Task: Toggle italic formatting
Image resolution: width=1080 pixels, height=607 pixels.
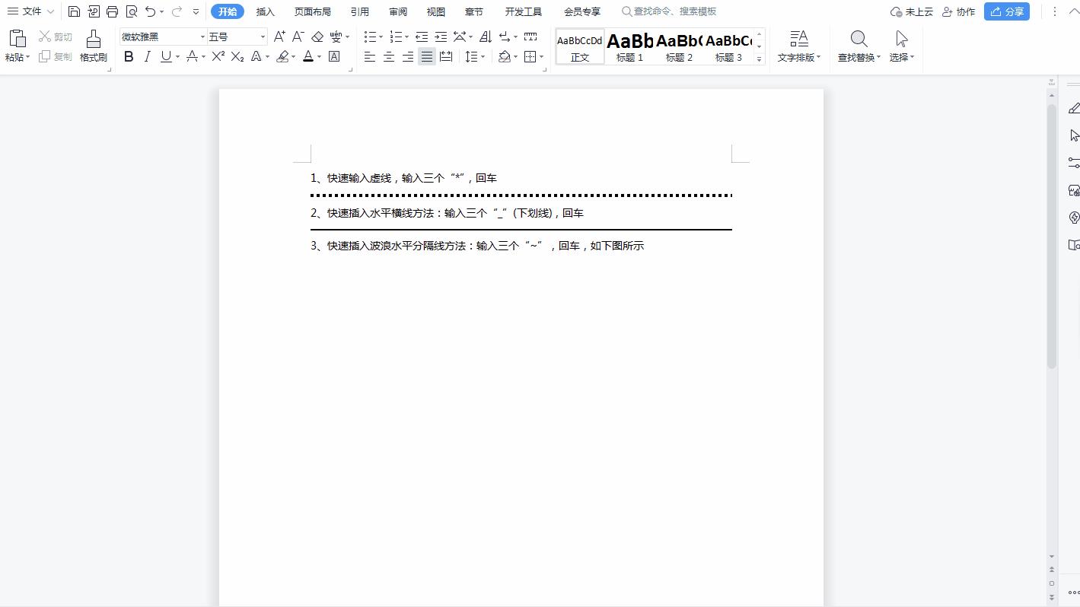Action: click(x=146, y=56)
